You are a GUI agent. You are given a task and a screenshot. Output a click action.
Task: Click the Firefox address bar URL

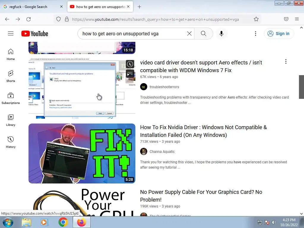[156, 19]
